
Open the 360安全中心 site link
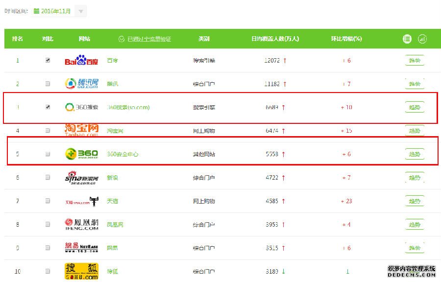tap(122, 154)
